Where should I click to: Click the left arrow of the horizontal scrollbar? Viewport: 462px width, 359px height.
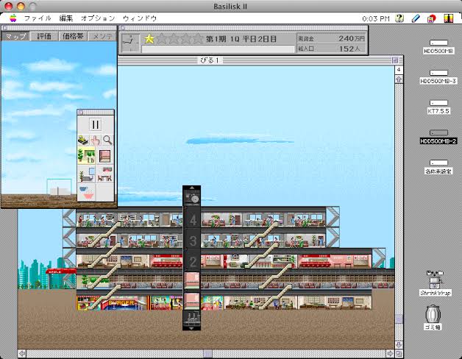tap(22, 353)
